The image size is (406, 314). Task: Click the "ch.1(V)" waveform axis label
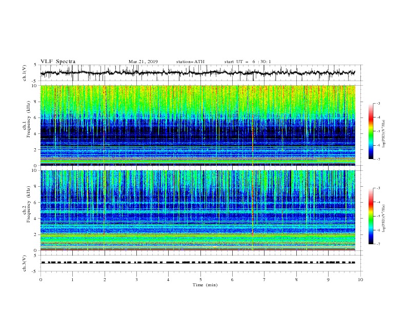click(x=25, y=73)
